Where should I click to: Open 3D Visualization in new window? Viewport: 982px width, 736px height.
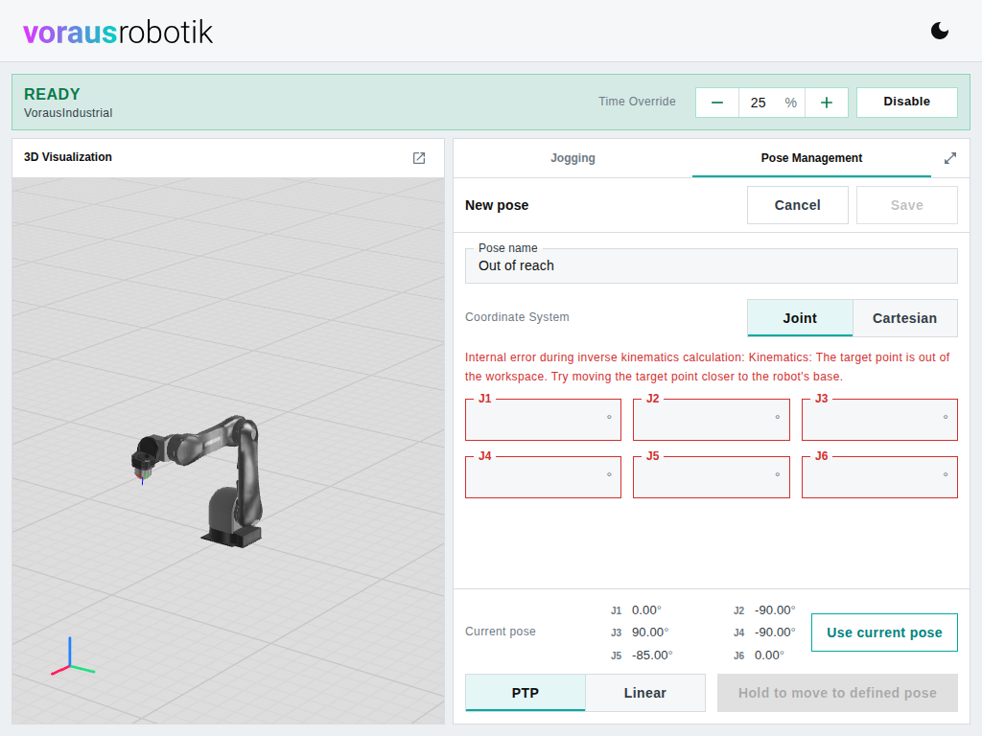coord(419,158)
